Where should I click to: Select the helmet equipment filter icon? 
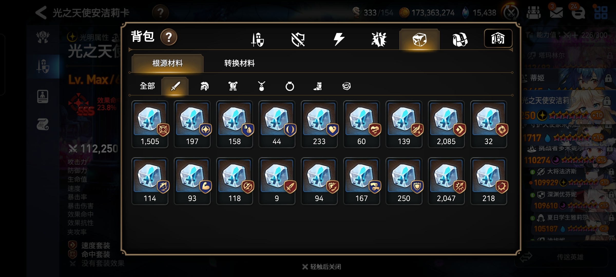click(204, 86)
